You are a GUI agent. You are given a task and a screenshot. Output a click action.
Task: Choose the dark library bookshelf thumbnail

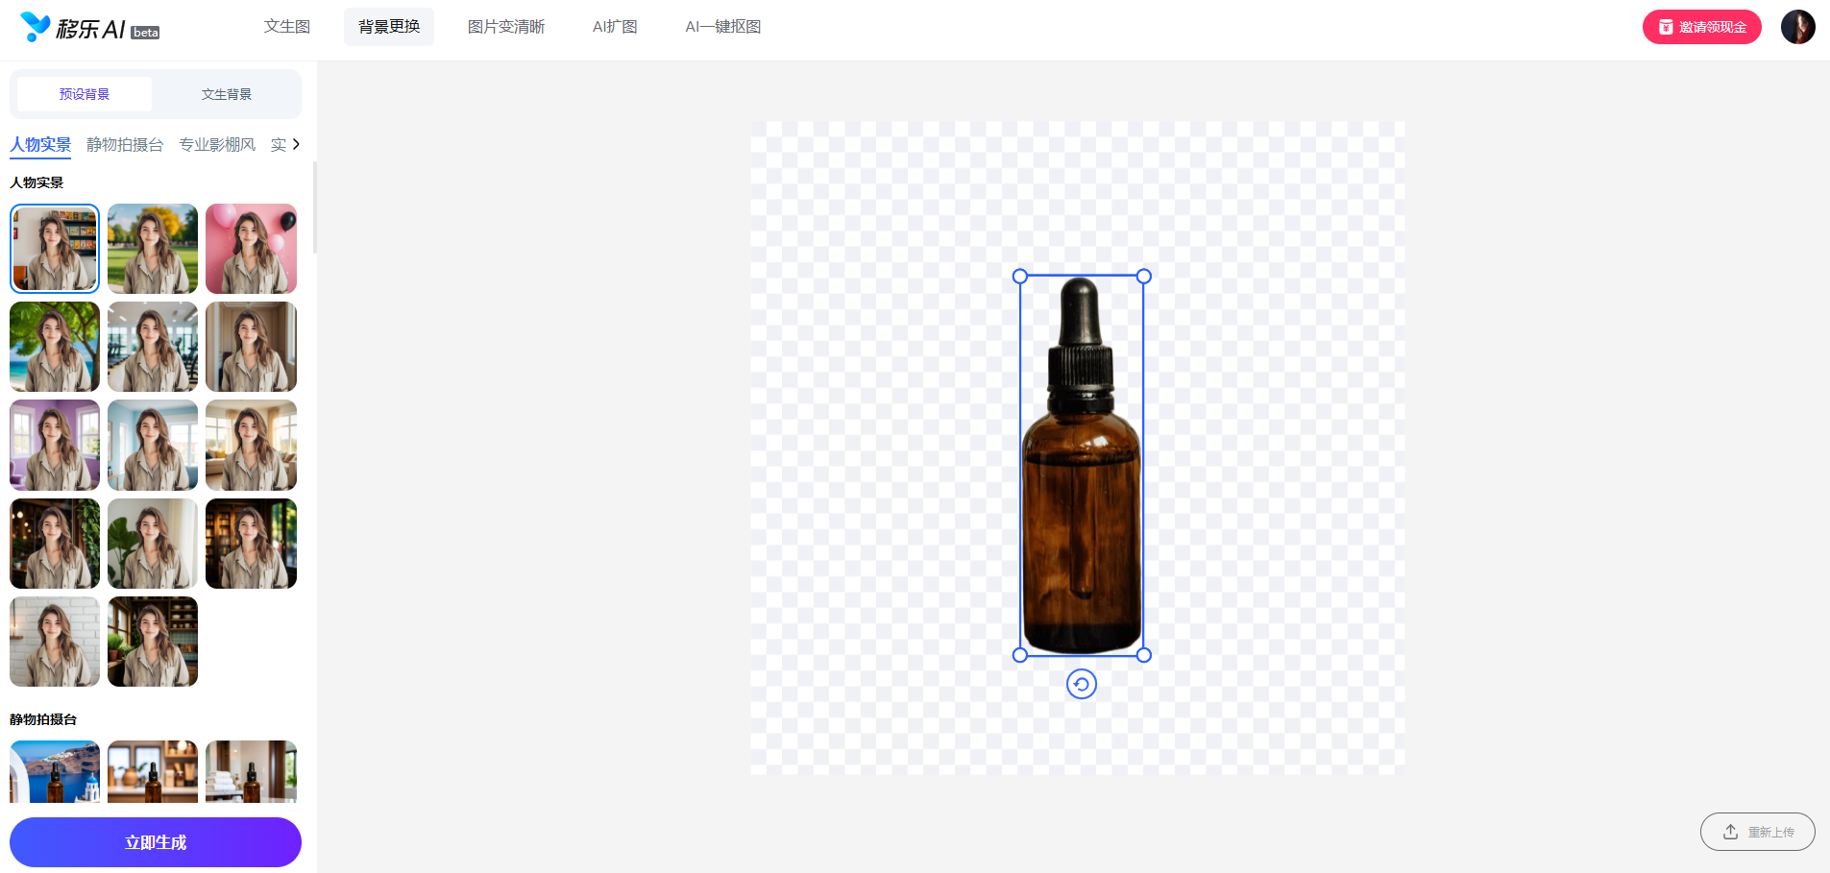click(x=251, y=544)
